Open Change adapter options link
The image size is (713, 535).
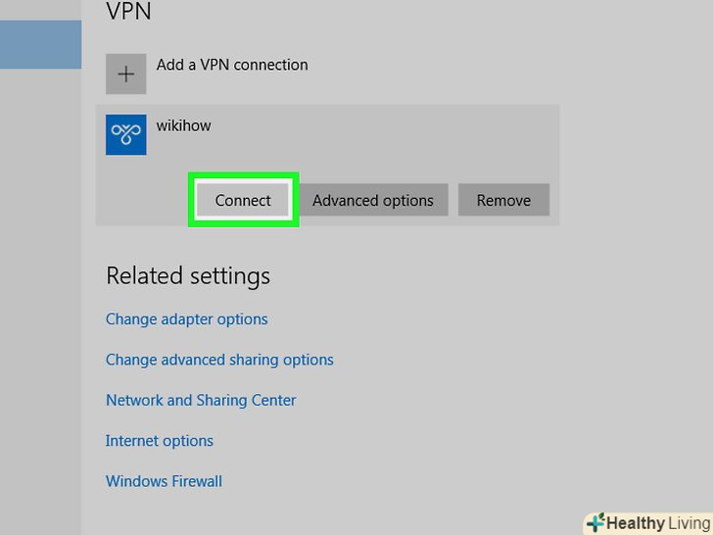186,319
